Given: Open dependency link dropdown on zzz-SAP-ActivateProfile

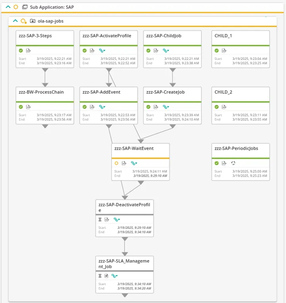Looking at the screenshot, I should [x=102, y=50].
